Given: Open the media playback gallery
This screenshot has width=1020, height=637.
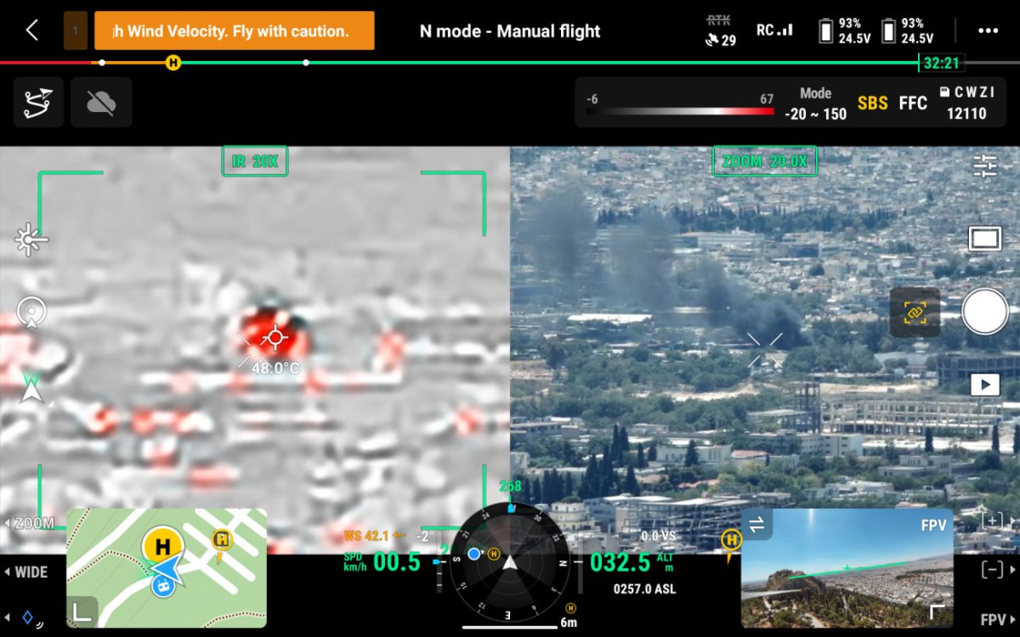Looking at the screenshot, I should click(984, 385).
